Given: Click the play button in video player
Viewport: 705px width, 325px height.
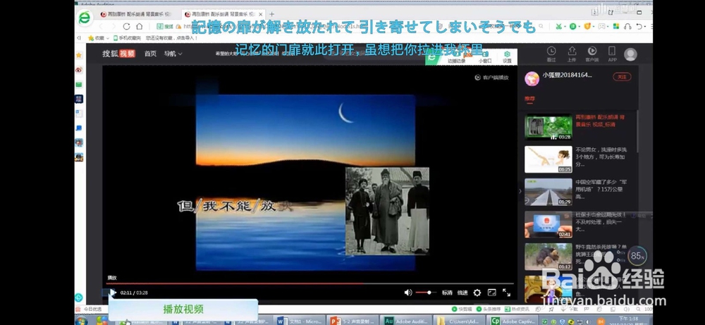Looking at the screenshot, I should pos(113,293).
